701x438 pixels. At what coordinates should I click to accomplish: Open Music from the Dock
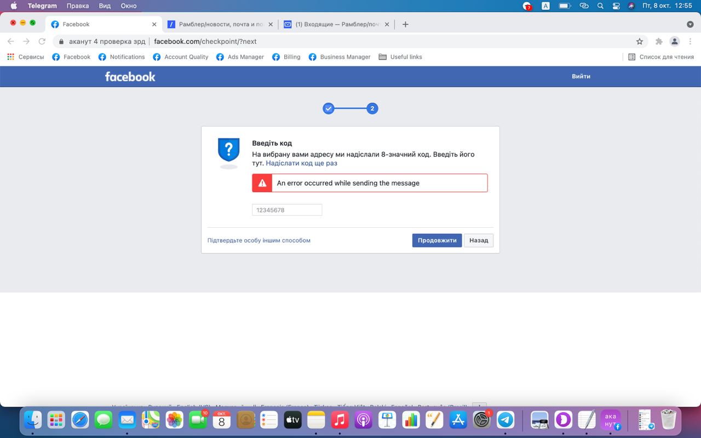click(340, 420)
